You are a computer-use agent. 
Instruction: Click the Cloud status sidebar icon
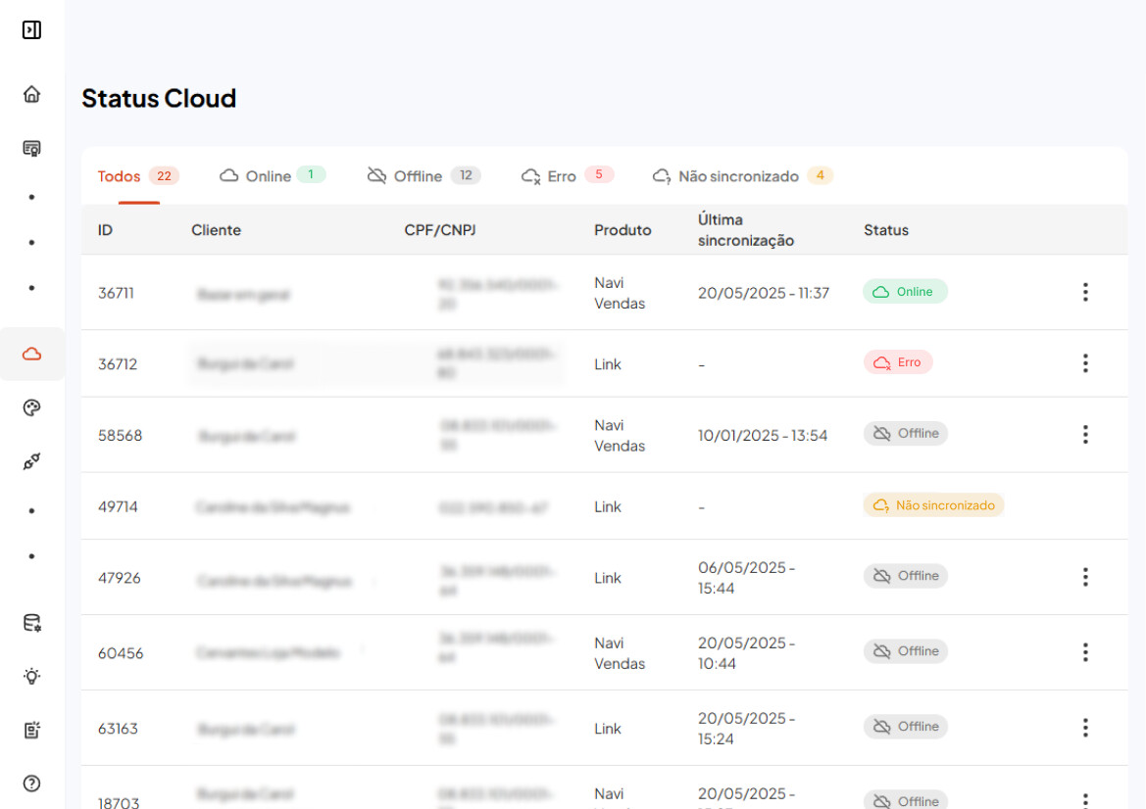(31, 354)
